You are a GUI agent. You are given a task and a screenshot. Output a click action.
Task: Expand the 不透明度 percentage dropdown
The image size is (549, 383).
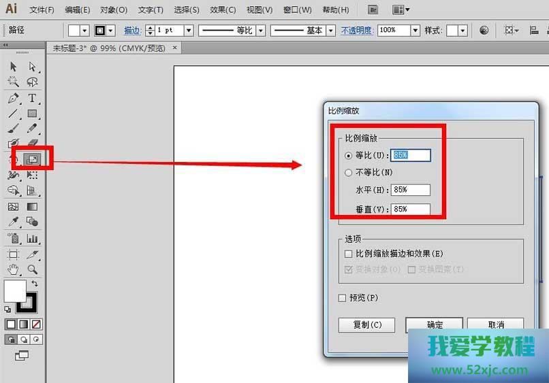(415, 31)
